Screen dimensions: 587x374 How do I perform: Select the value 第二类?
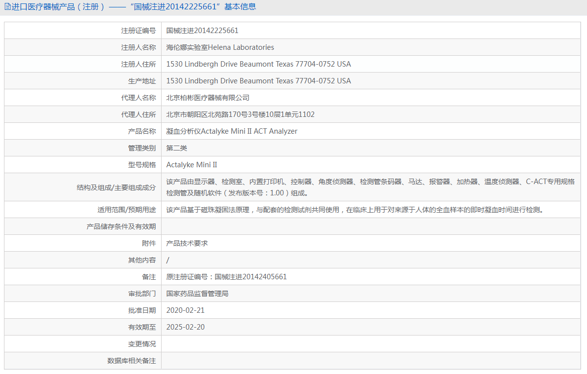coord(177,149)
